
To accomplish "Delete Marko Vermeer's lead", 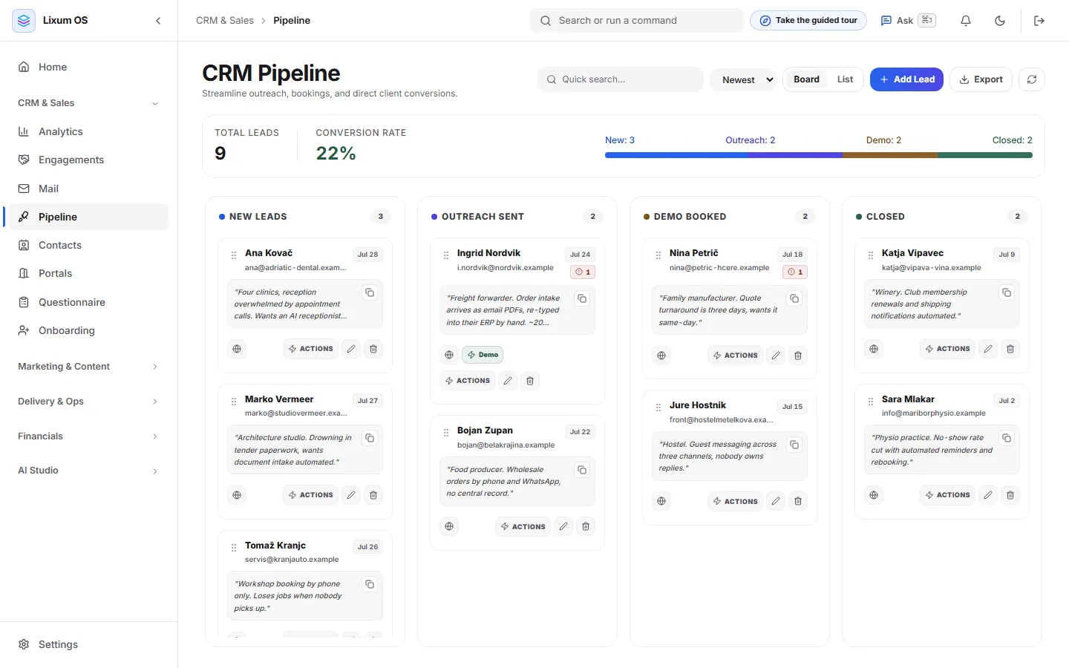I will 373,495.
